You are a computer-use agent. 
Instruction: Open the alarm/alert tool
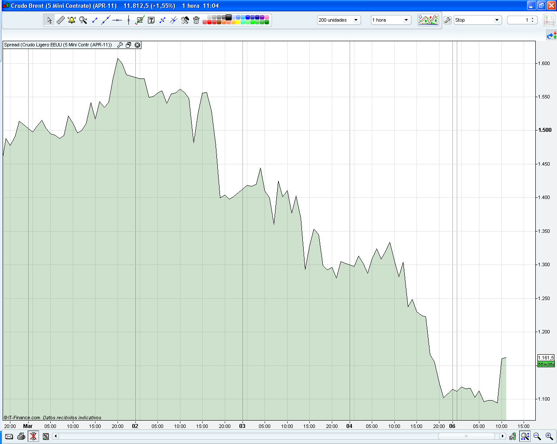72,20
